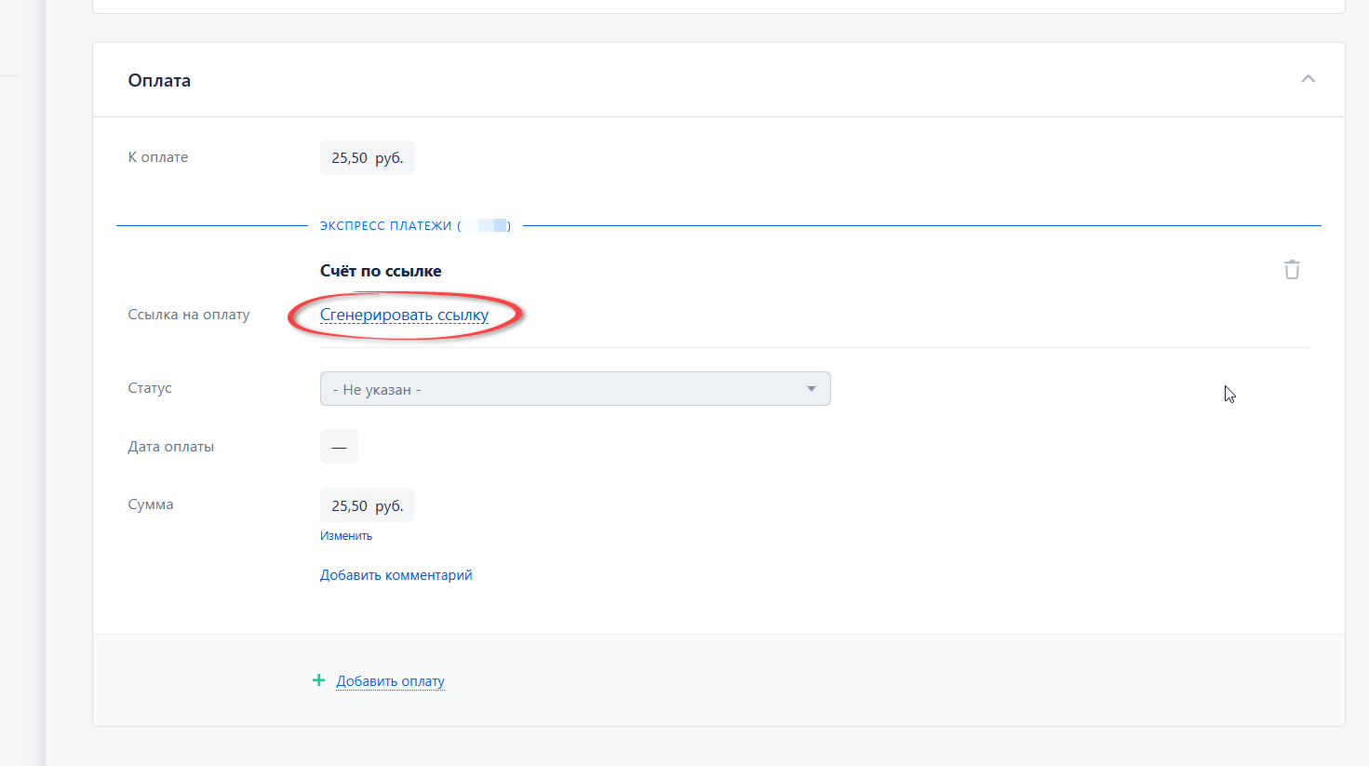Delete the payment using the trash icon
The height and width of the screenshot is (766, 1369).
[x=1292, y=270]
